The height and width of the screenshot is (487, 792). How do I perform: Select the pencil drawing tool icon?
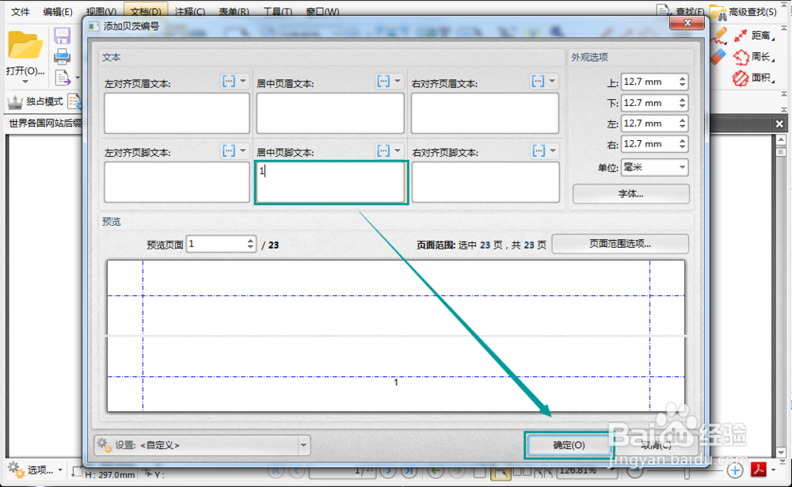(x=719, y=36)
